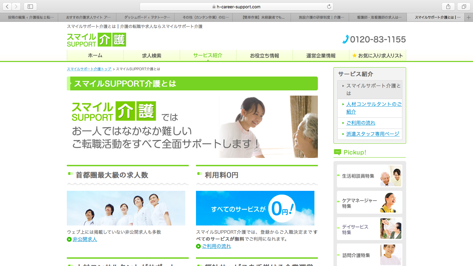Click the 非公開求人 link

(84, 239)
